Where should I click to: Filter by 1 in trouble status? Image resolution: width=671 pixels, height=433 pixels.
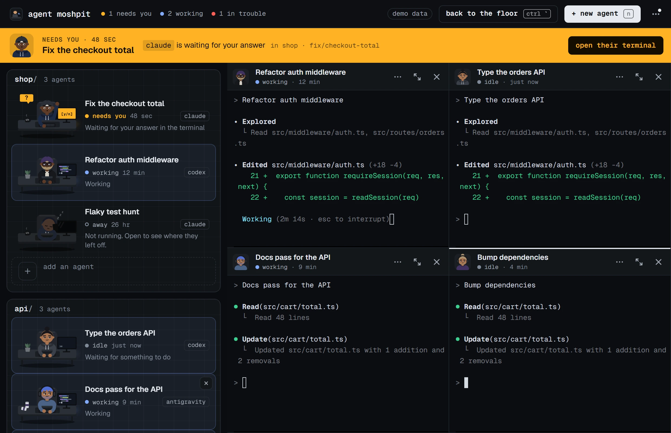pyautogui.click(x=239, y=14)
